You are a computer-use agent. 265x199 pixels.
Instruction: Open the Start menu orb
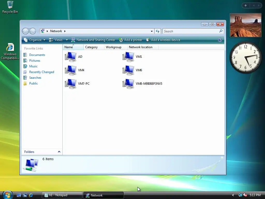click(x=7, y=195)
